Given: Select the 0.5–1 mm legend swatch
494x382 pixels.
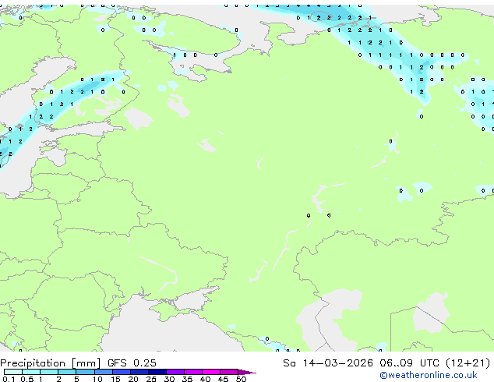Looking at the screenshot, I should (x=31, y=372).
